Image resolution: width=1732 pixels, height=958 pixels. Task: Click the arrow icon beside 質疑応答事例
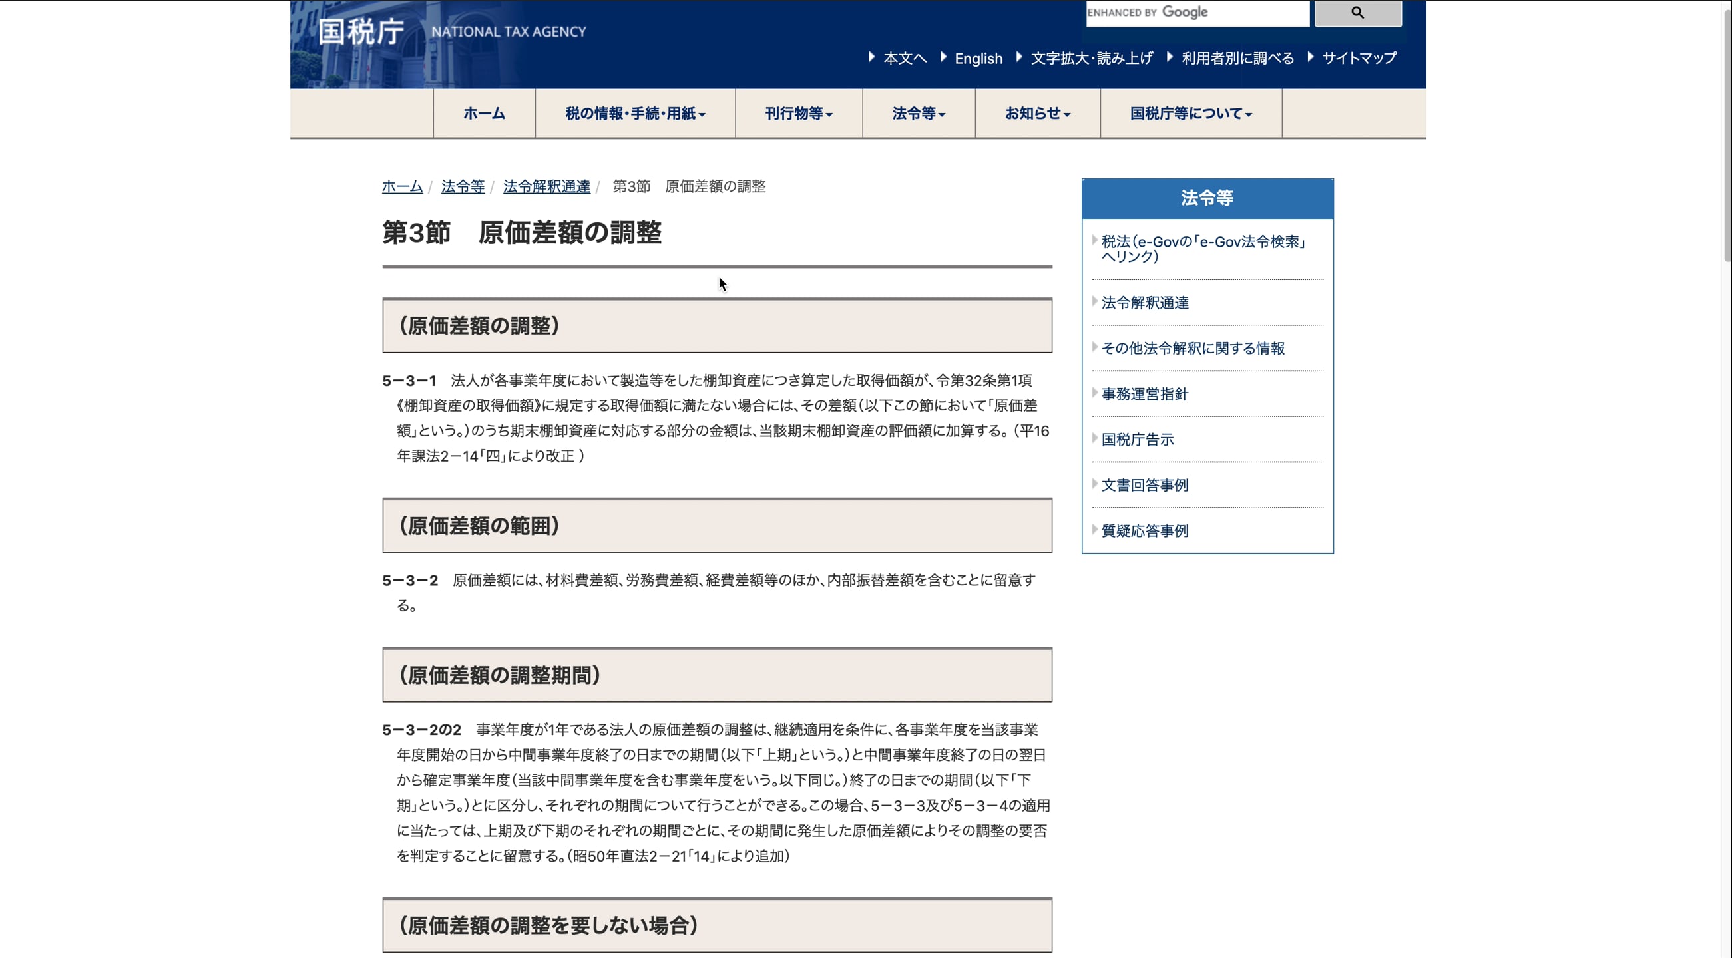point(1095,531)
